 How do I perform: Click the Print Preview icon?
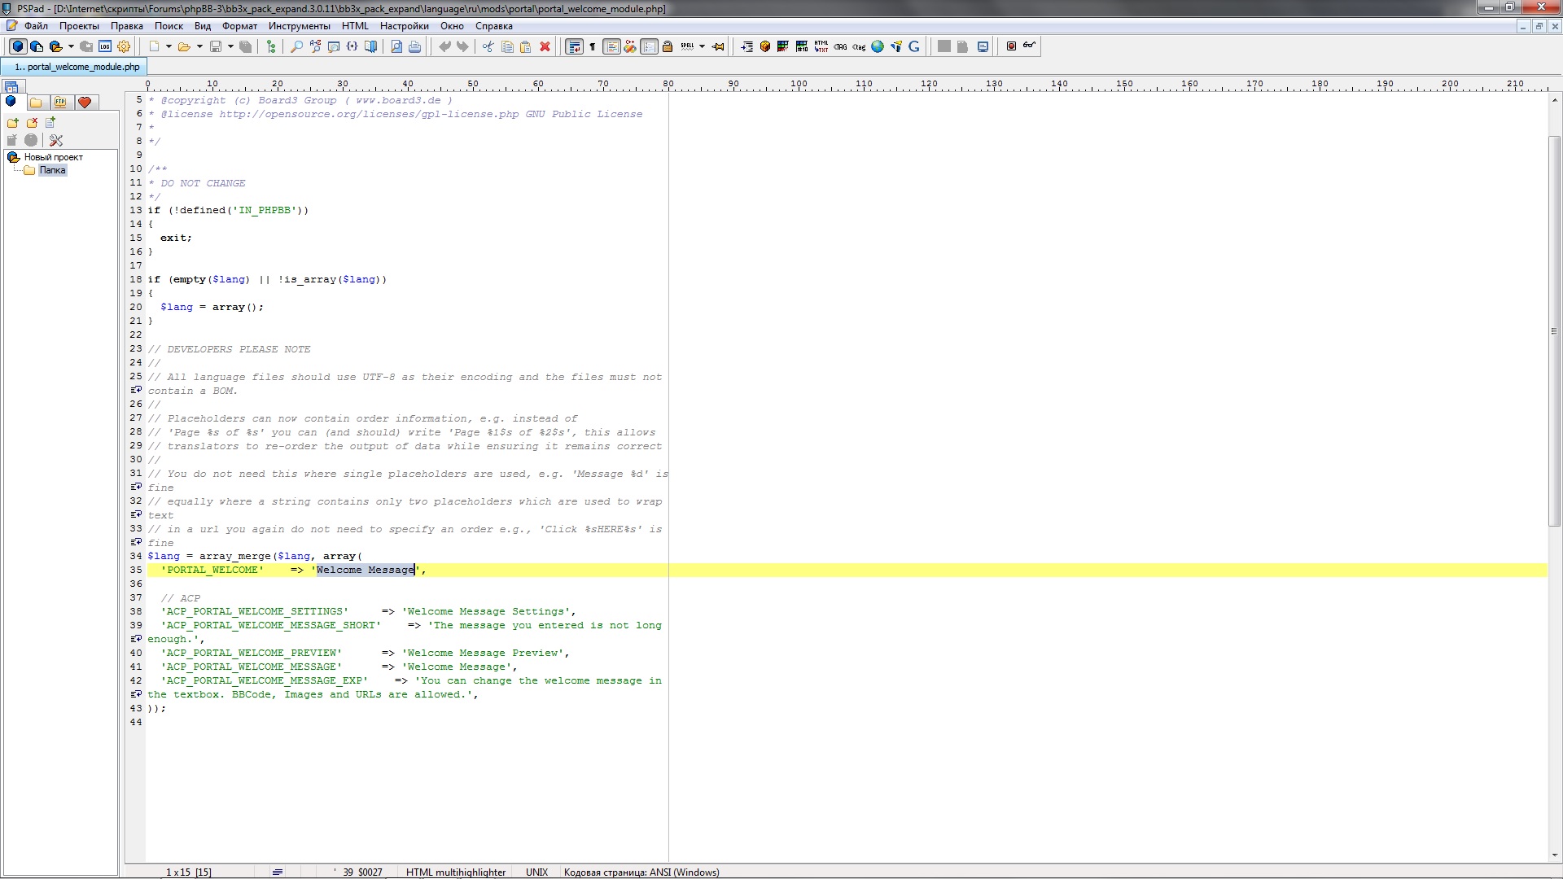click(396, 46)
